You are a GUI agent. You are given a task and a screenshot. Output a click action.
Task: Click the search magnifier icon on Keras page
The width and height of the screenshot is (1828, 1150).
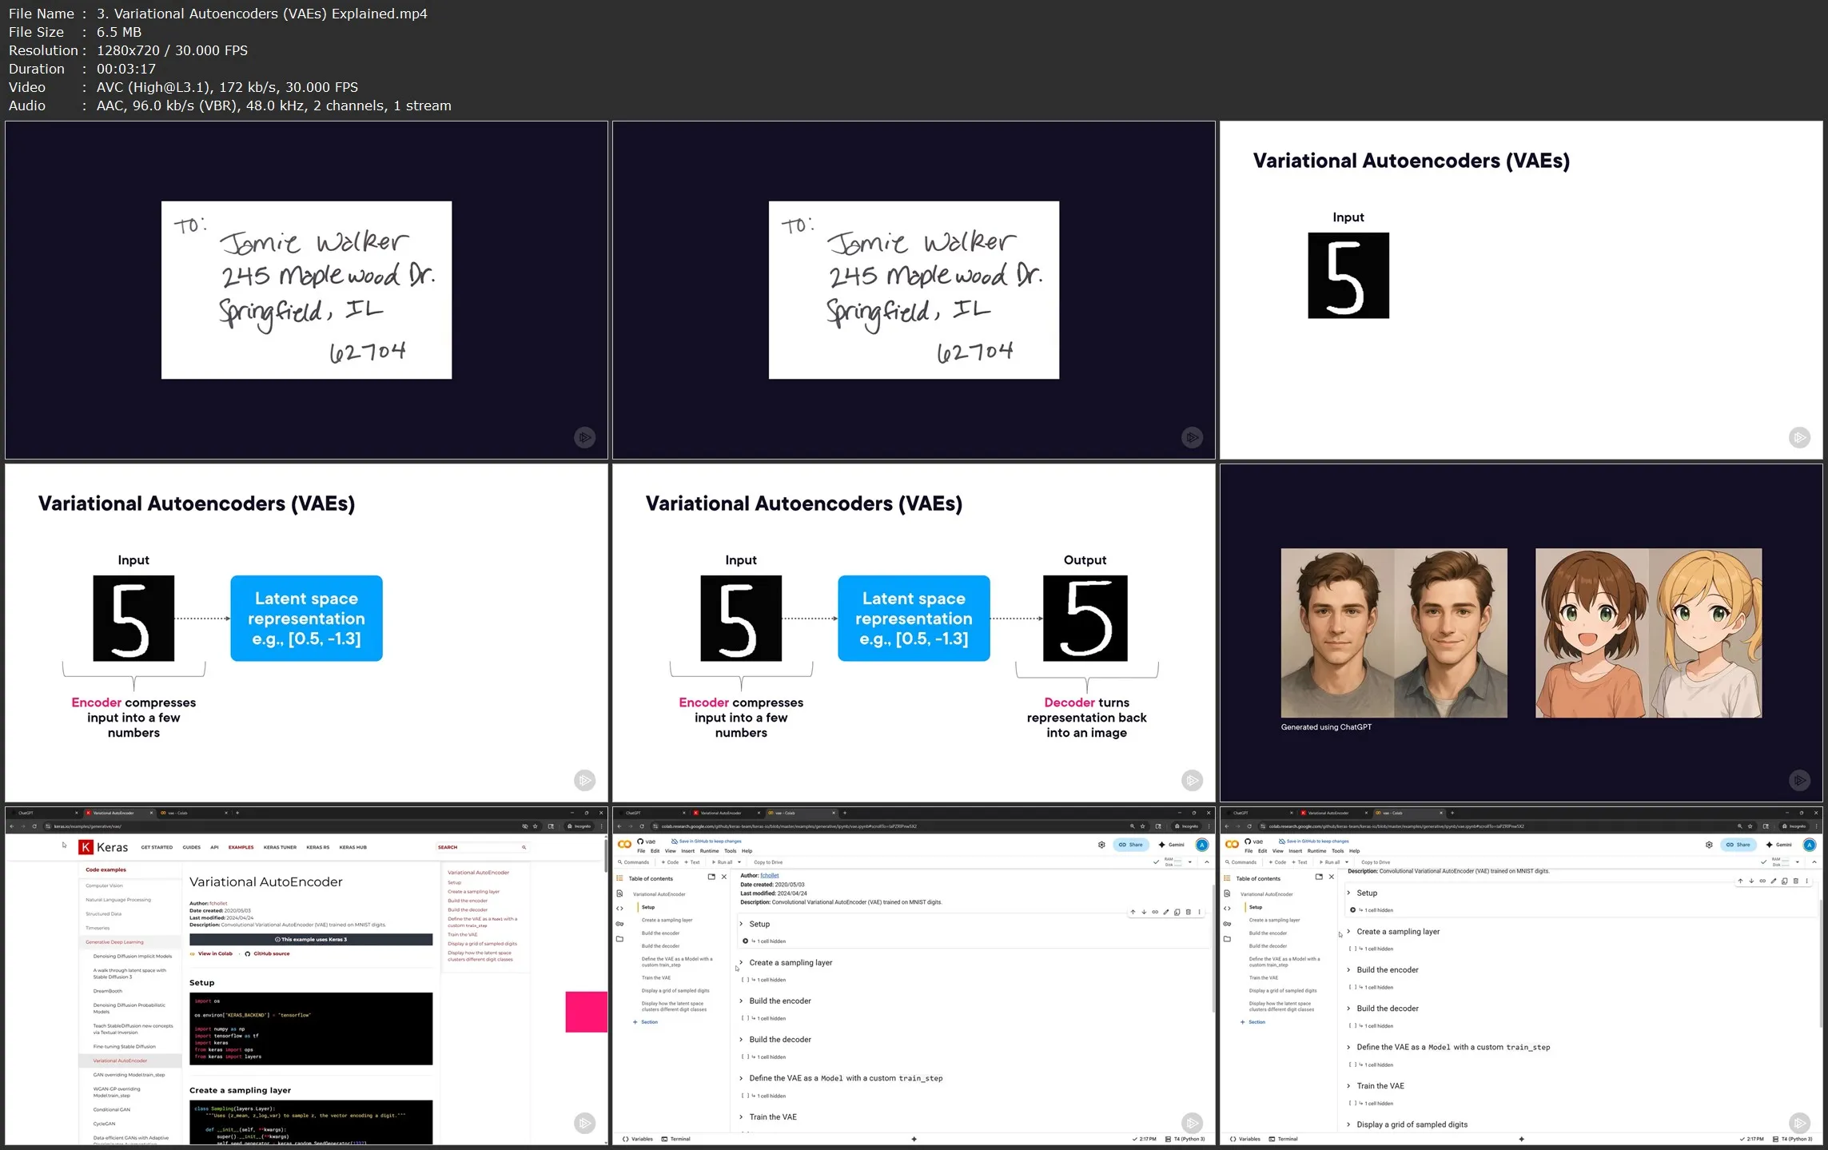tap(524, 847)
